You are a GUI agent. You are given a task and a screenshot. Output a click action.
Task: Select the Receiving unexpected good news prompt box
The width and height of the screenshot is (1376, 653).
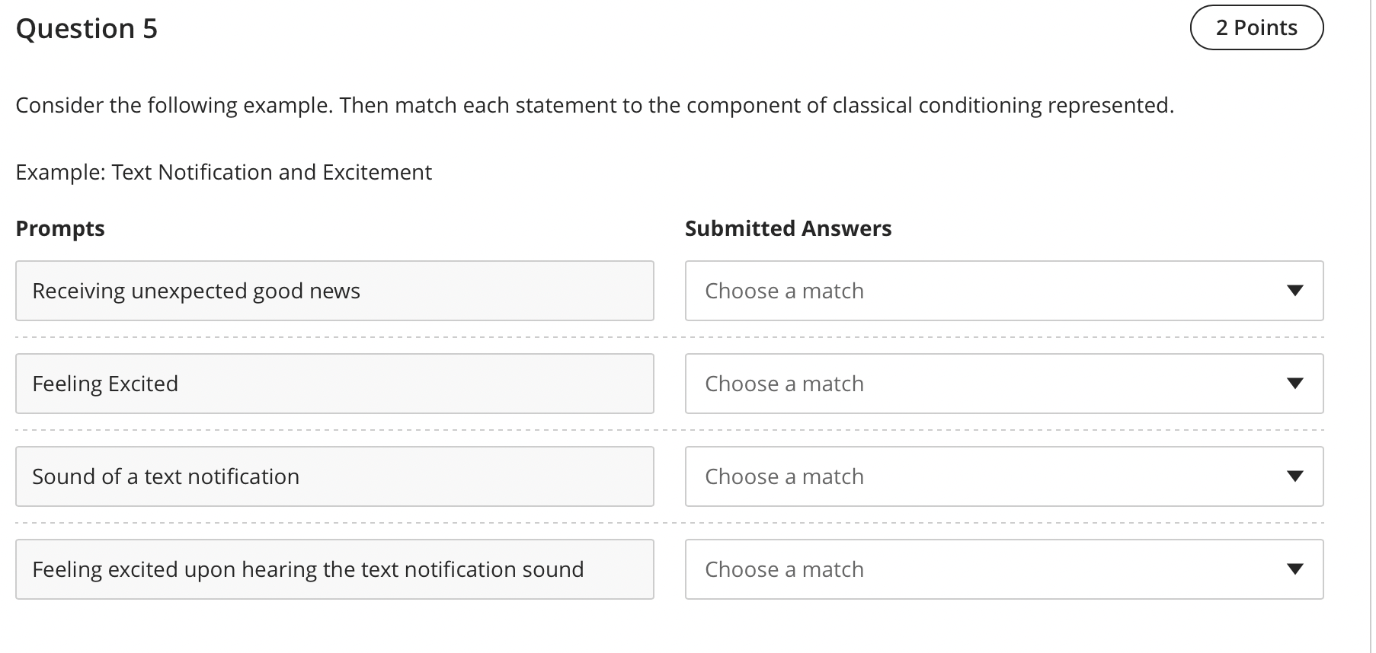coord(335,291)
